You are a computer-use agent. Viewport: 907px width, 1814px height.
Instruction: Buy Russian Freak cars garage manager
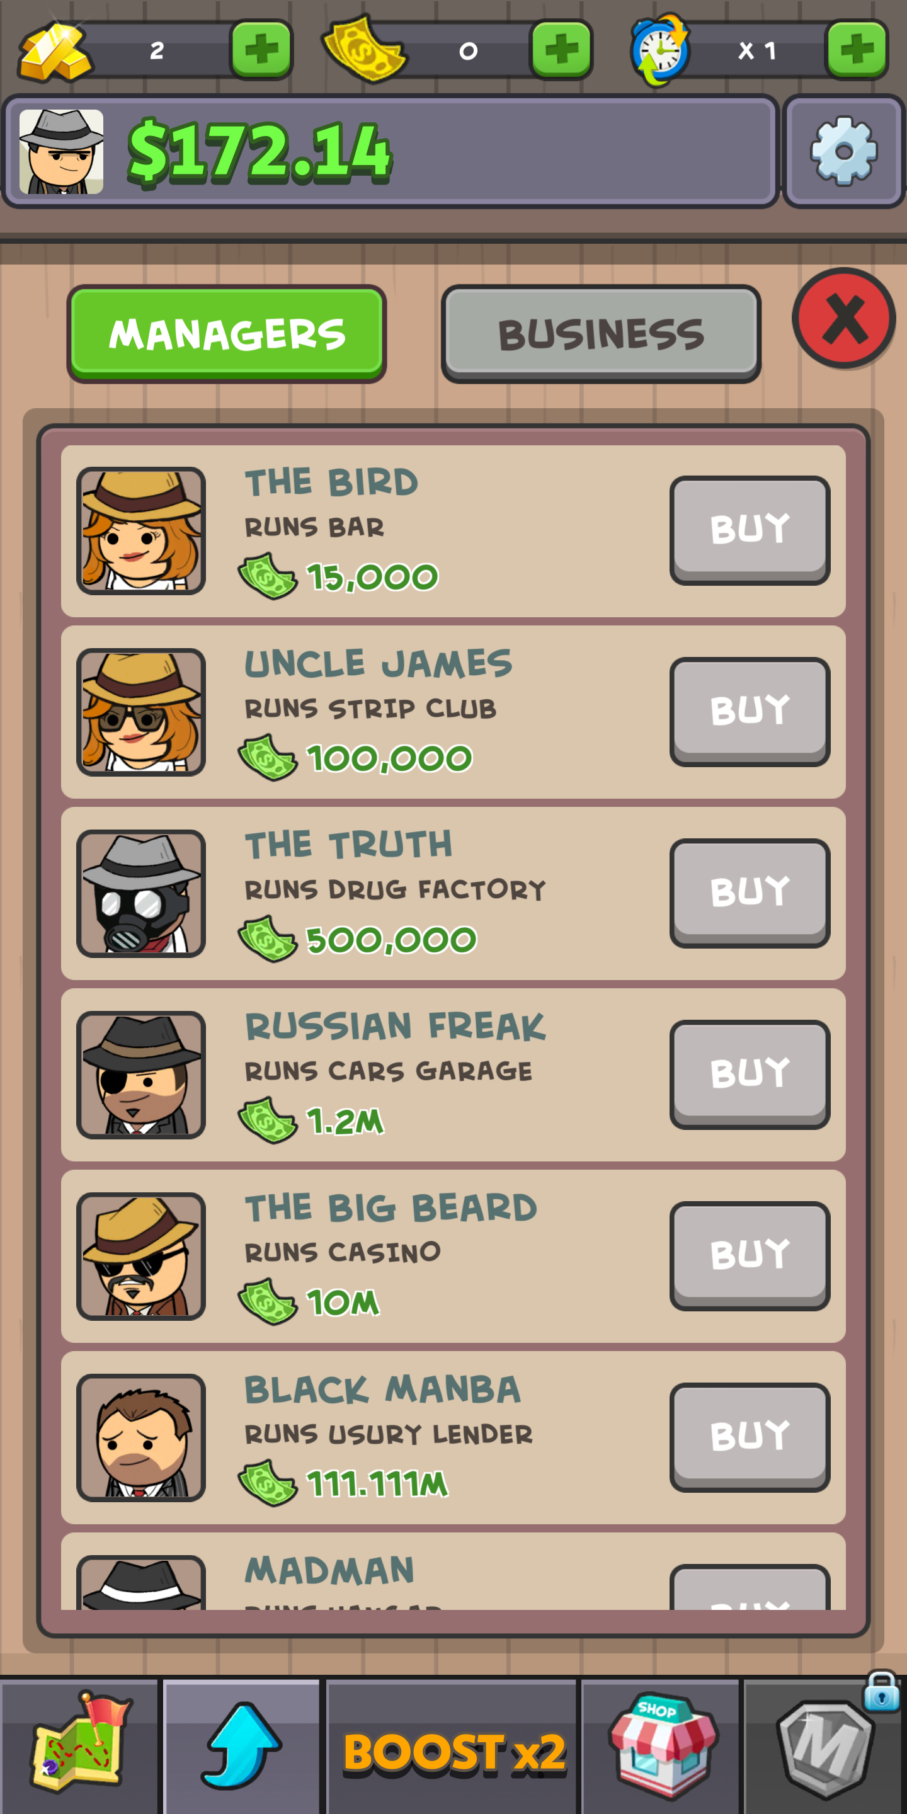click(x=750, y=1074)
